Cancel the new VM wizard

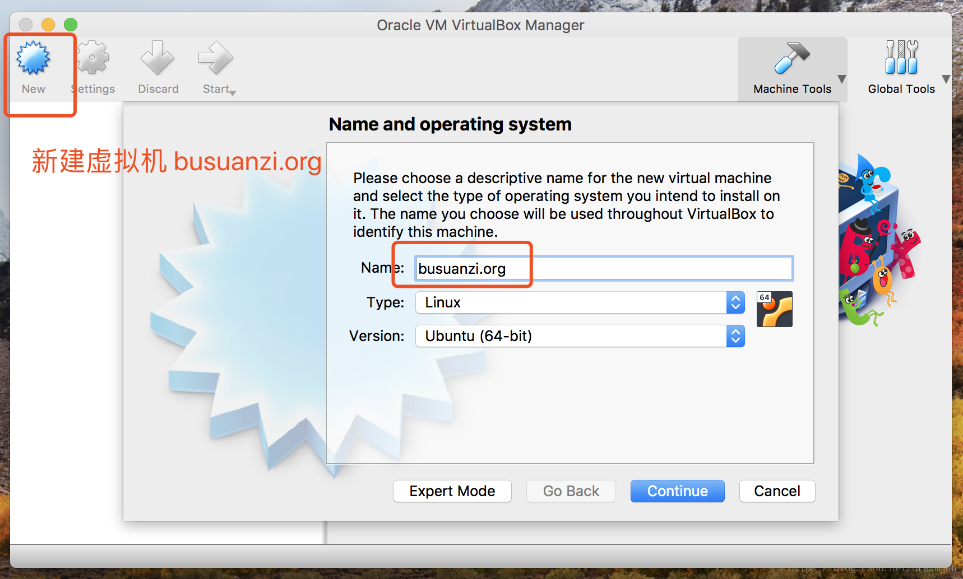point(777,491)
